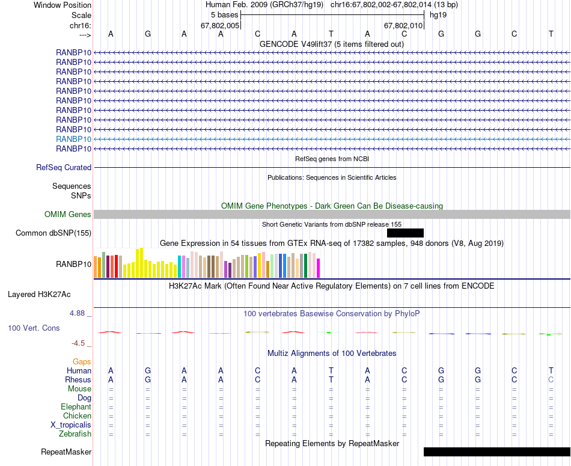
Task: Click the X_tropicalis species label
Action: tap(71, 425)
